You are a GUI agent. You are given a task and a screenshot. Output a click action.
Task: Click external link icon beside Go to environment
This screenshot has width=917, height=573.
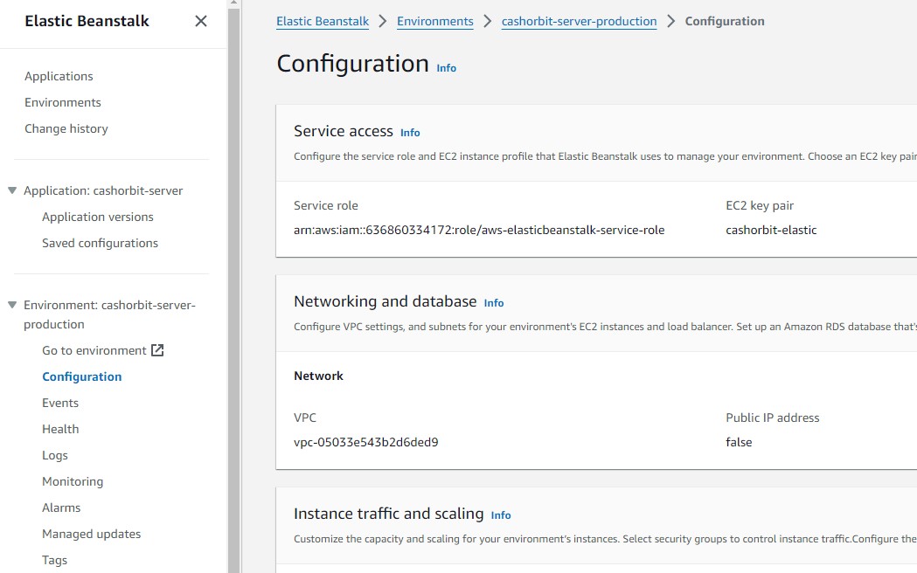click(x=157, y=350)
